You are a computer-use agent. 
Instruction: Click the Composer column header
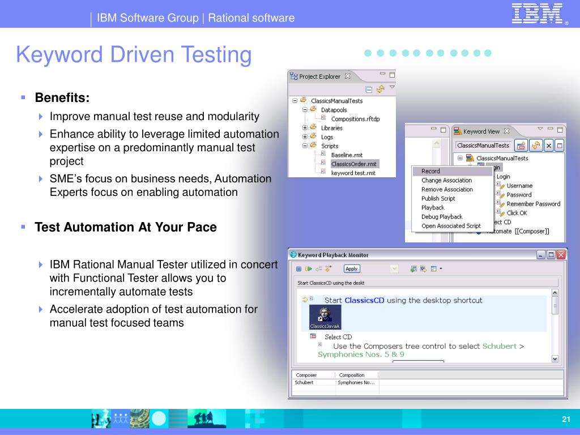(314, 375)
